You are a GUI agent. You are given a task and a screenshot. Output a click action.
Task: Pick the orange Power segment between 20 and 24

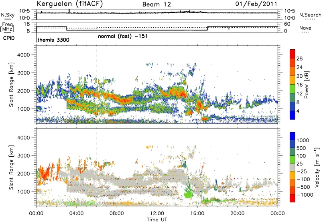(x=293, y=71)
